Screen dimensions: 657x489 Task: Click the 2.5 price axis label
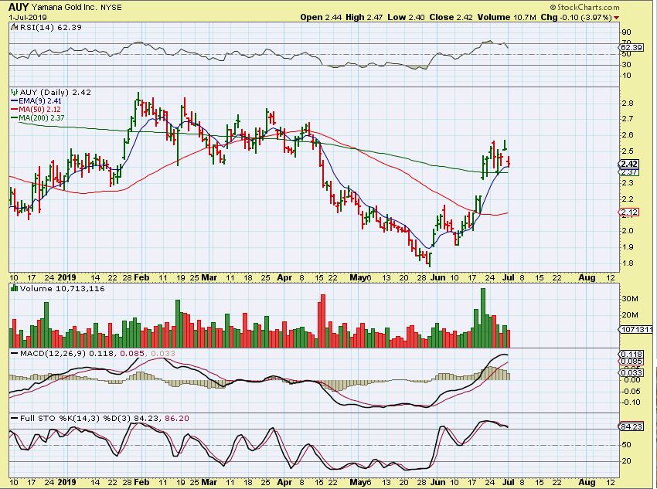[x=628, y=151]
